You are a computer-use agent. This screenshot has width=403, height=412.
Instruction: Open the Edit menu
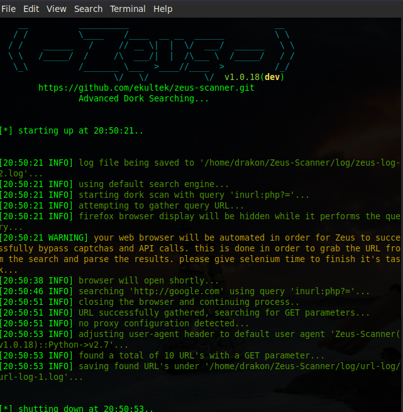[x=31, y=9]
